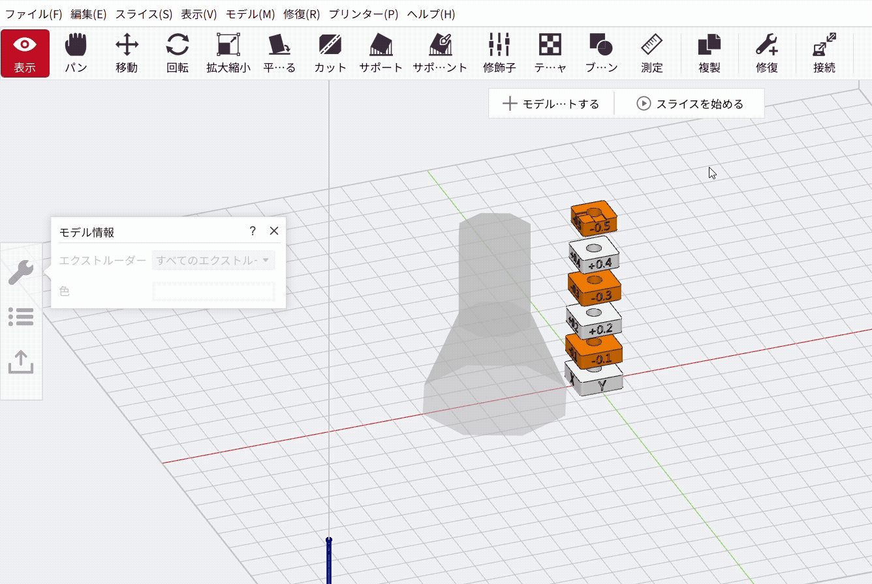Click the 複製 (duplicate) icon
Screen dimensions: 872x584
(x=709, y=53)
